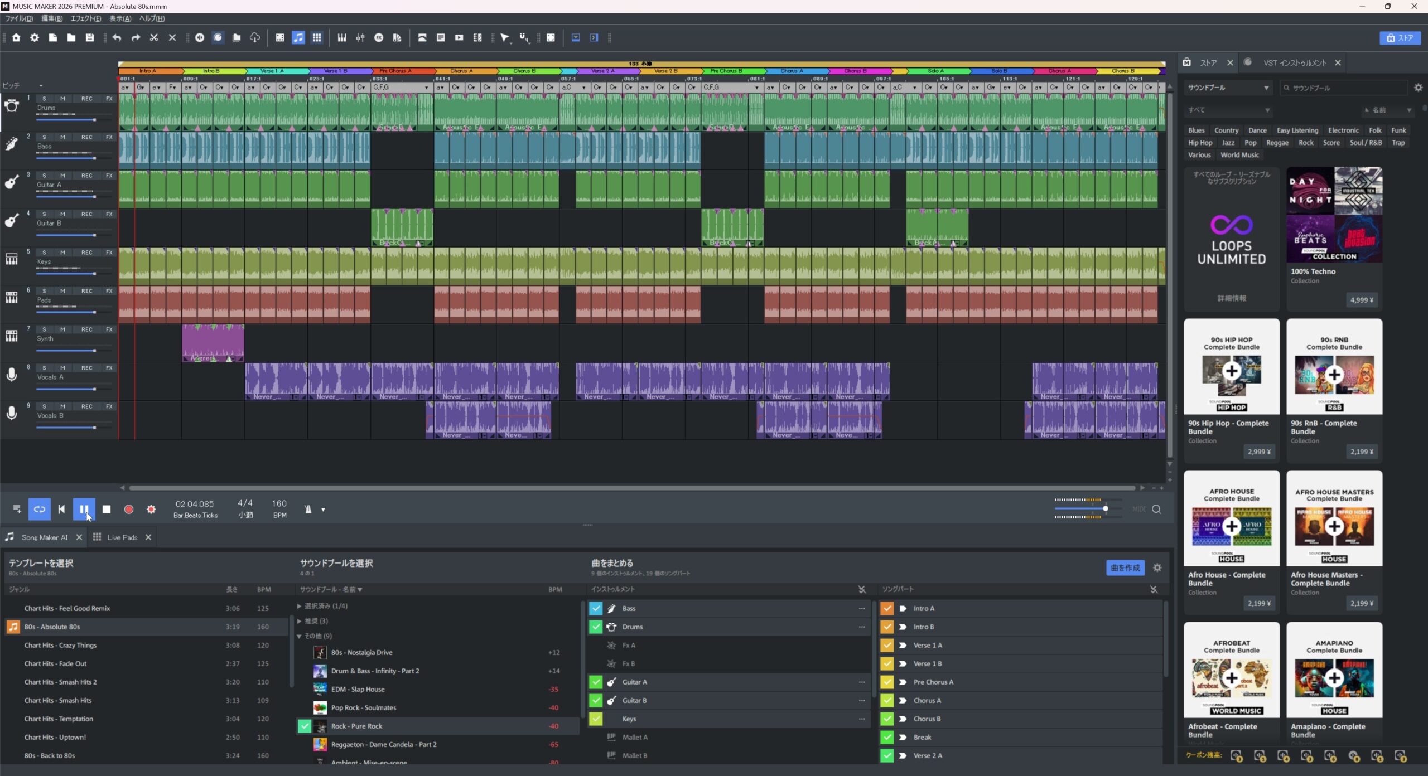This screenshot has width=1428, height=776.
Task: Click the record button in transport
Action: click(128, 509)
